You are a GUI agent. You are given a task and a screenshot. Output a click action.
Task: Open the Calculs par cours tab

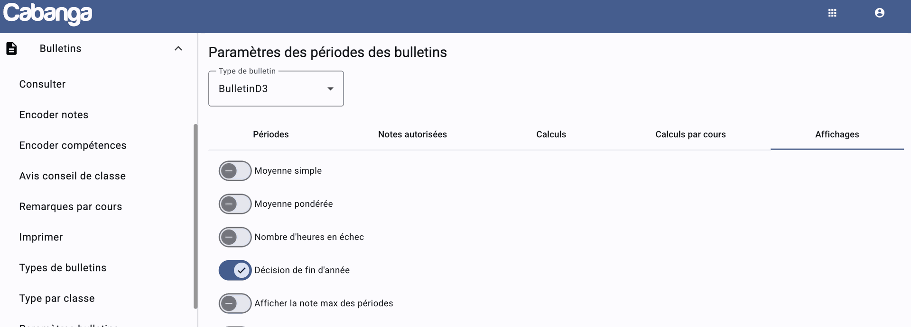pyautogui.click(x=690, y=134)
